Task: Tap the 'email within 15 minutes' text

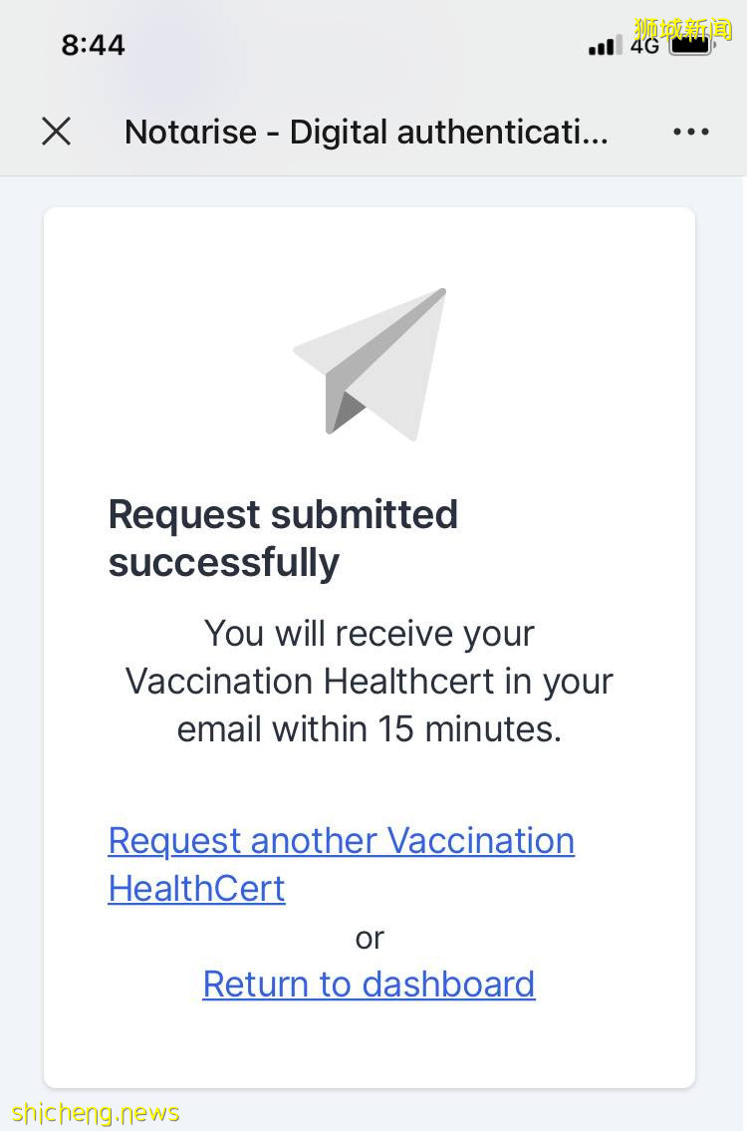Action: (x=369, y=729)
